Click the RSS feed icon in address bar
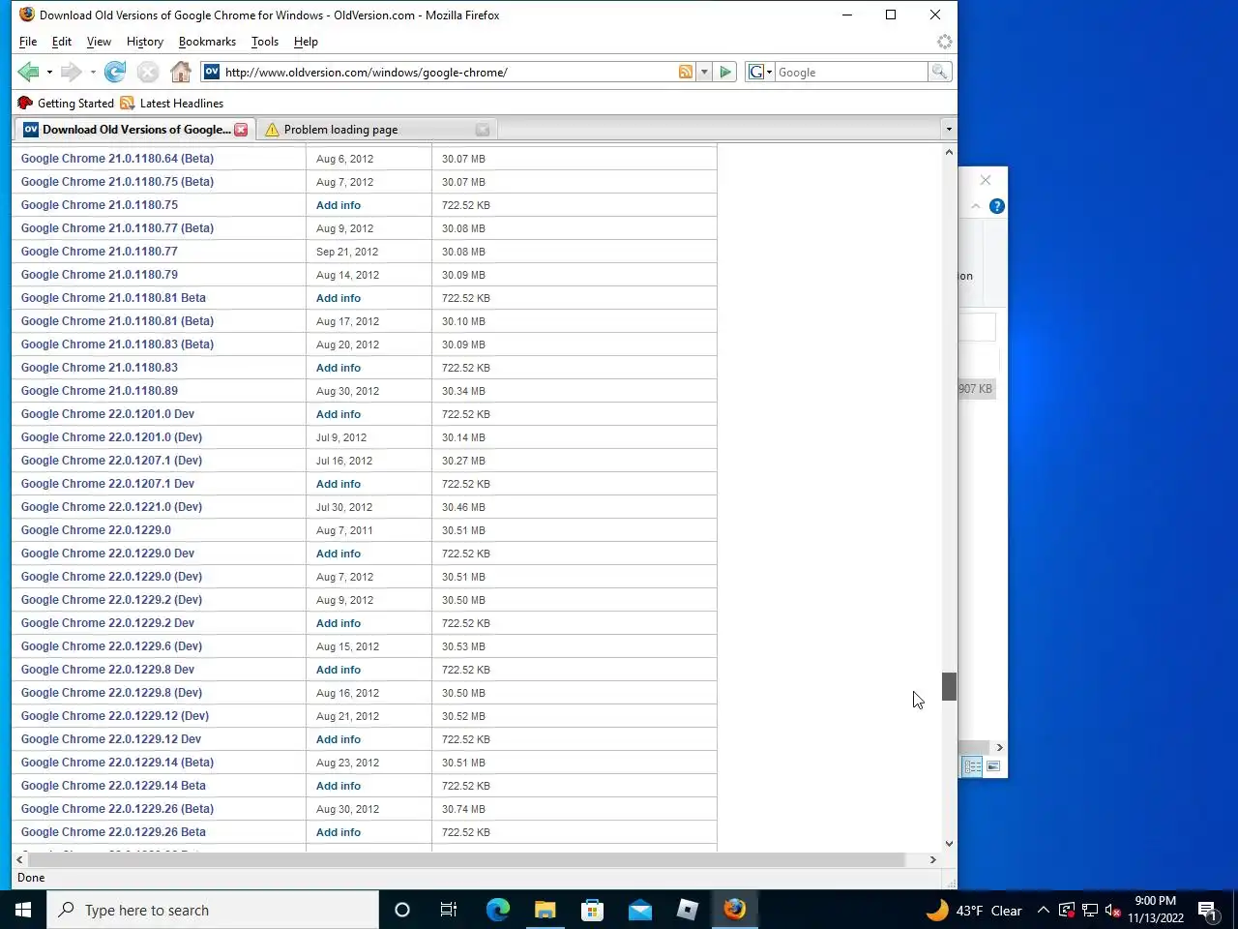Screen dimensions: 1238x929 click(x=686, y=72)
